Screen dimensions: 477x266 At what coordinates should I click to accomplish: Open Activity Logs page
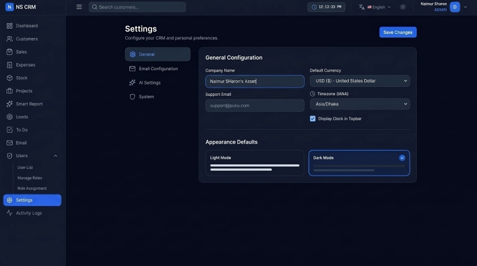click(x=32, y=213)
